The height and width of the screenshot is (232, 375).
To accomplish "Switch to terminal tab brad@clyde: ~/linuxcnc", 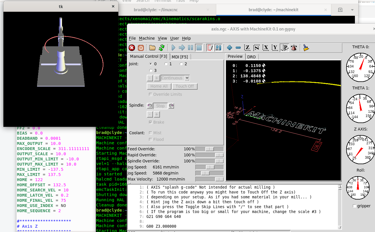I will (156, 10).
